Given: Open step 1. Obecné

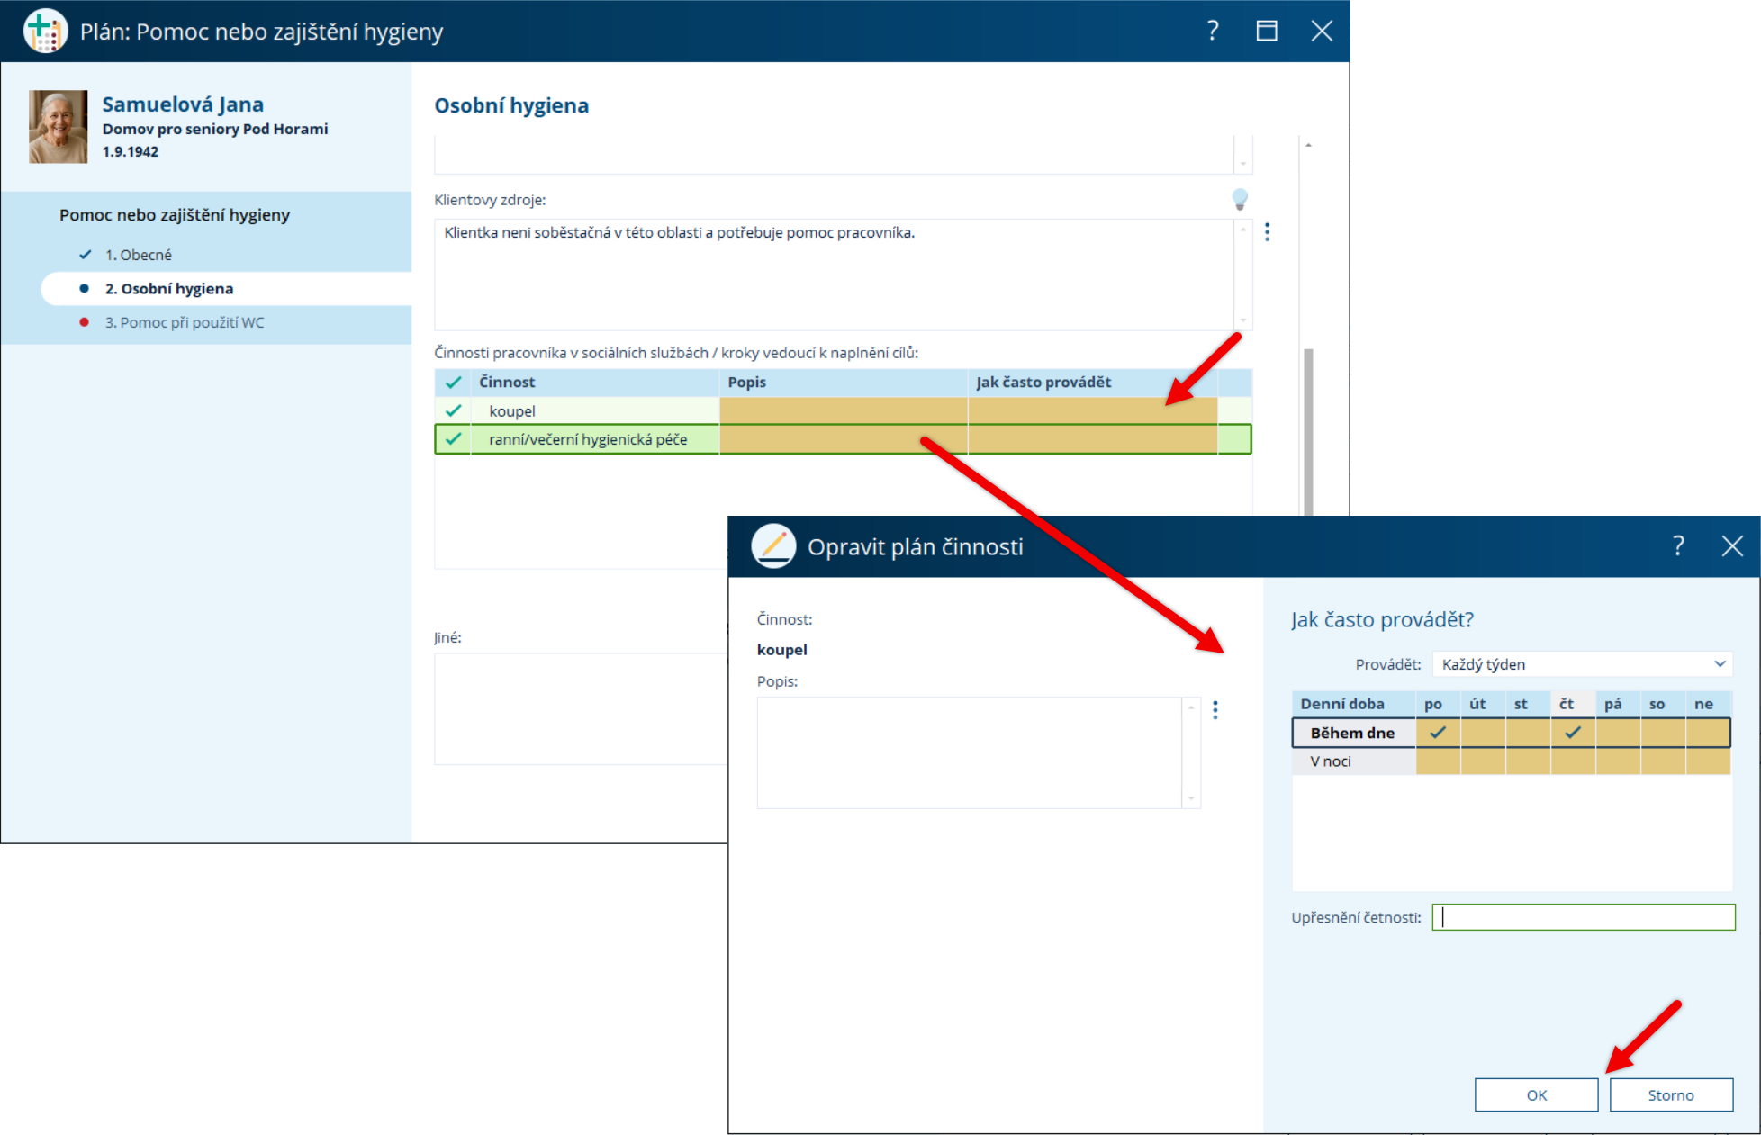Looking at the screenshot, I should point(138,255).
